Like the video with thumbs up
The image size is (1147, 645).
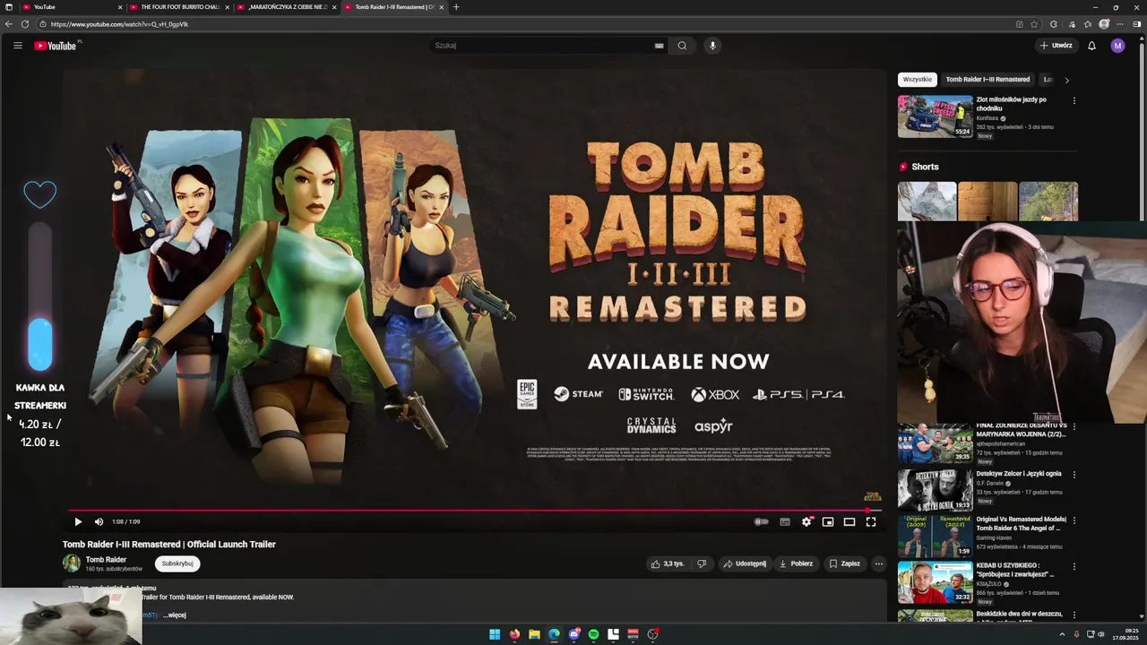[667, 563]
